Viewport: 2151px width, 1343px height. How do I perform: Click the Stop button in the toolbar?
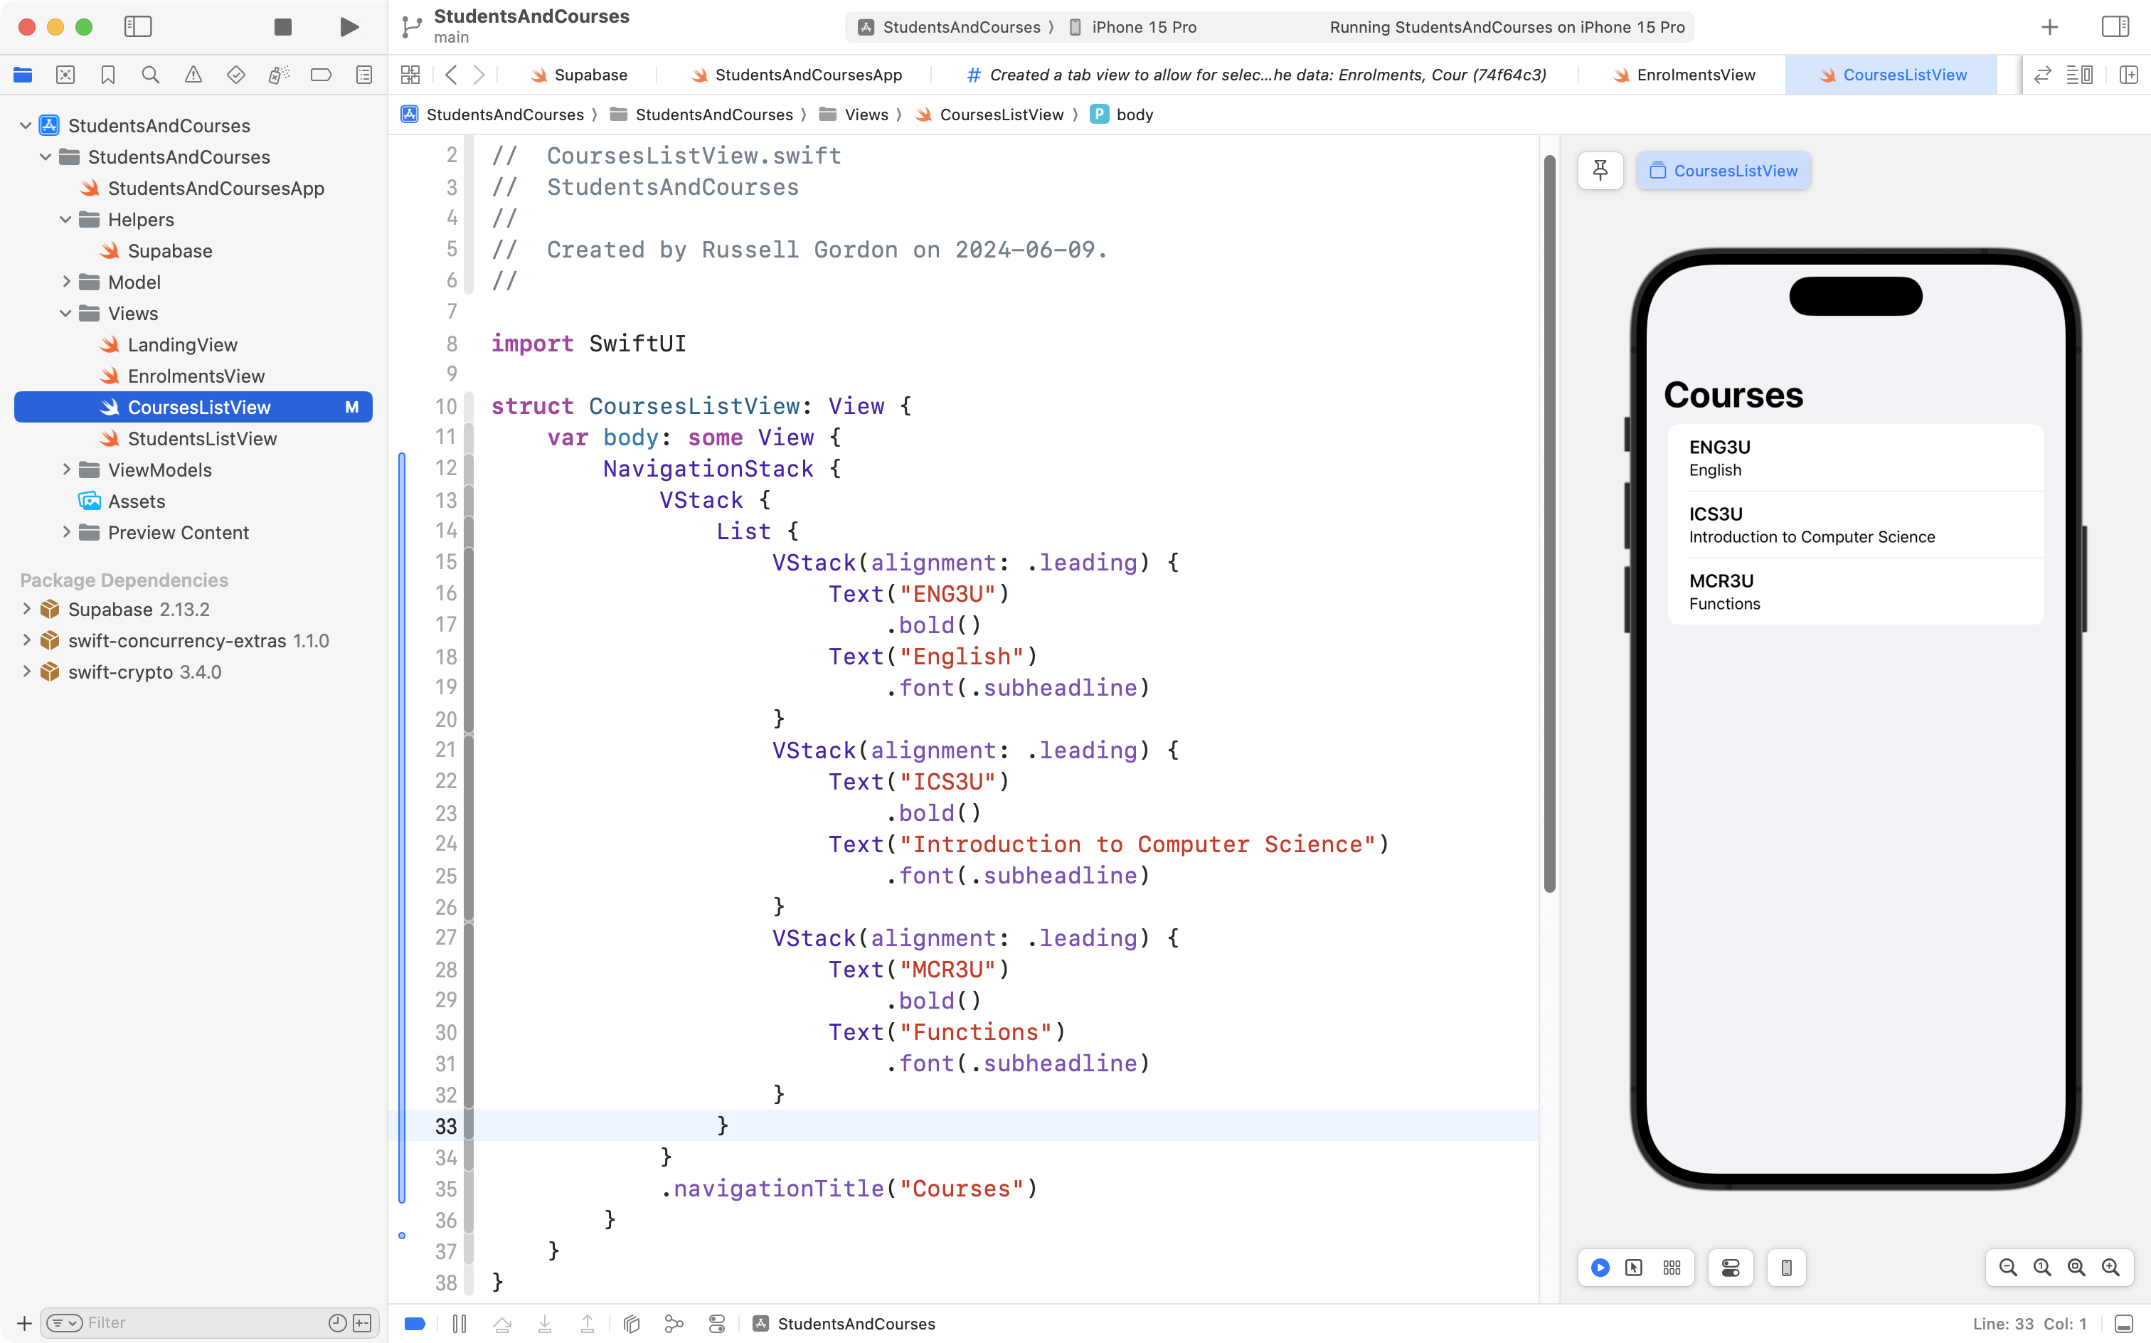coord(282,26)
